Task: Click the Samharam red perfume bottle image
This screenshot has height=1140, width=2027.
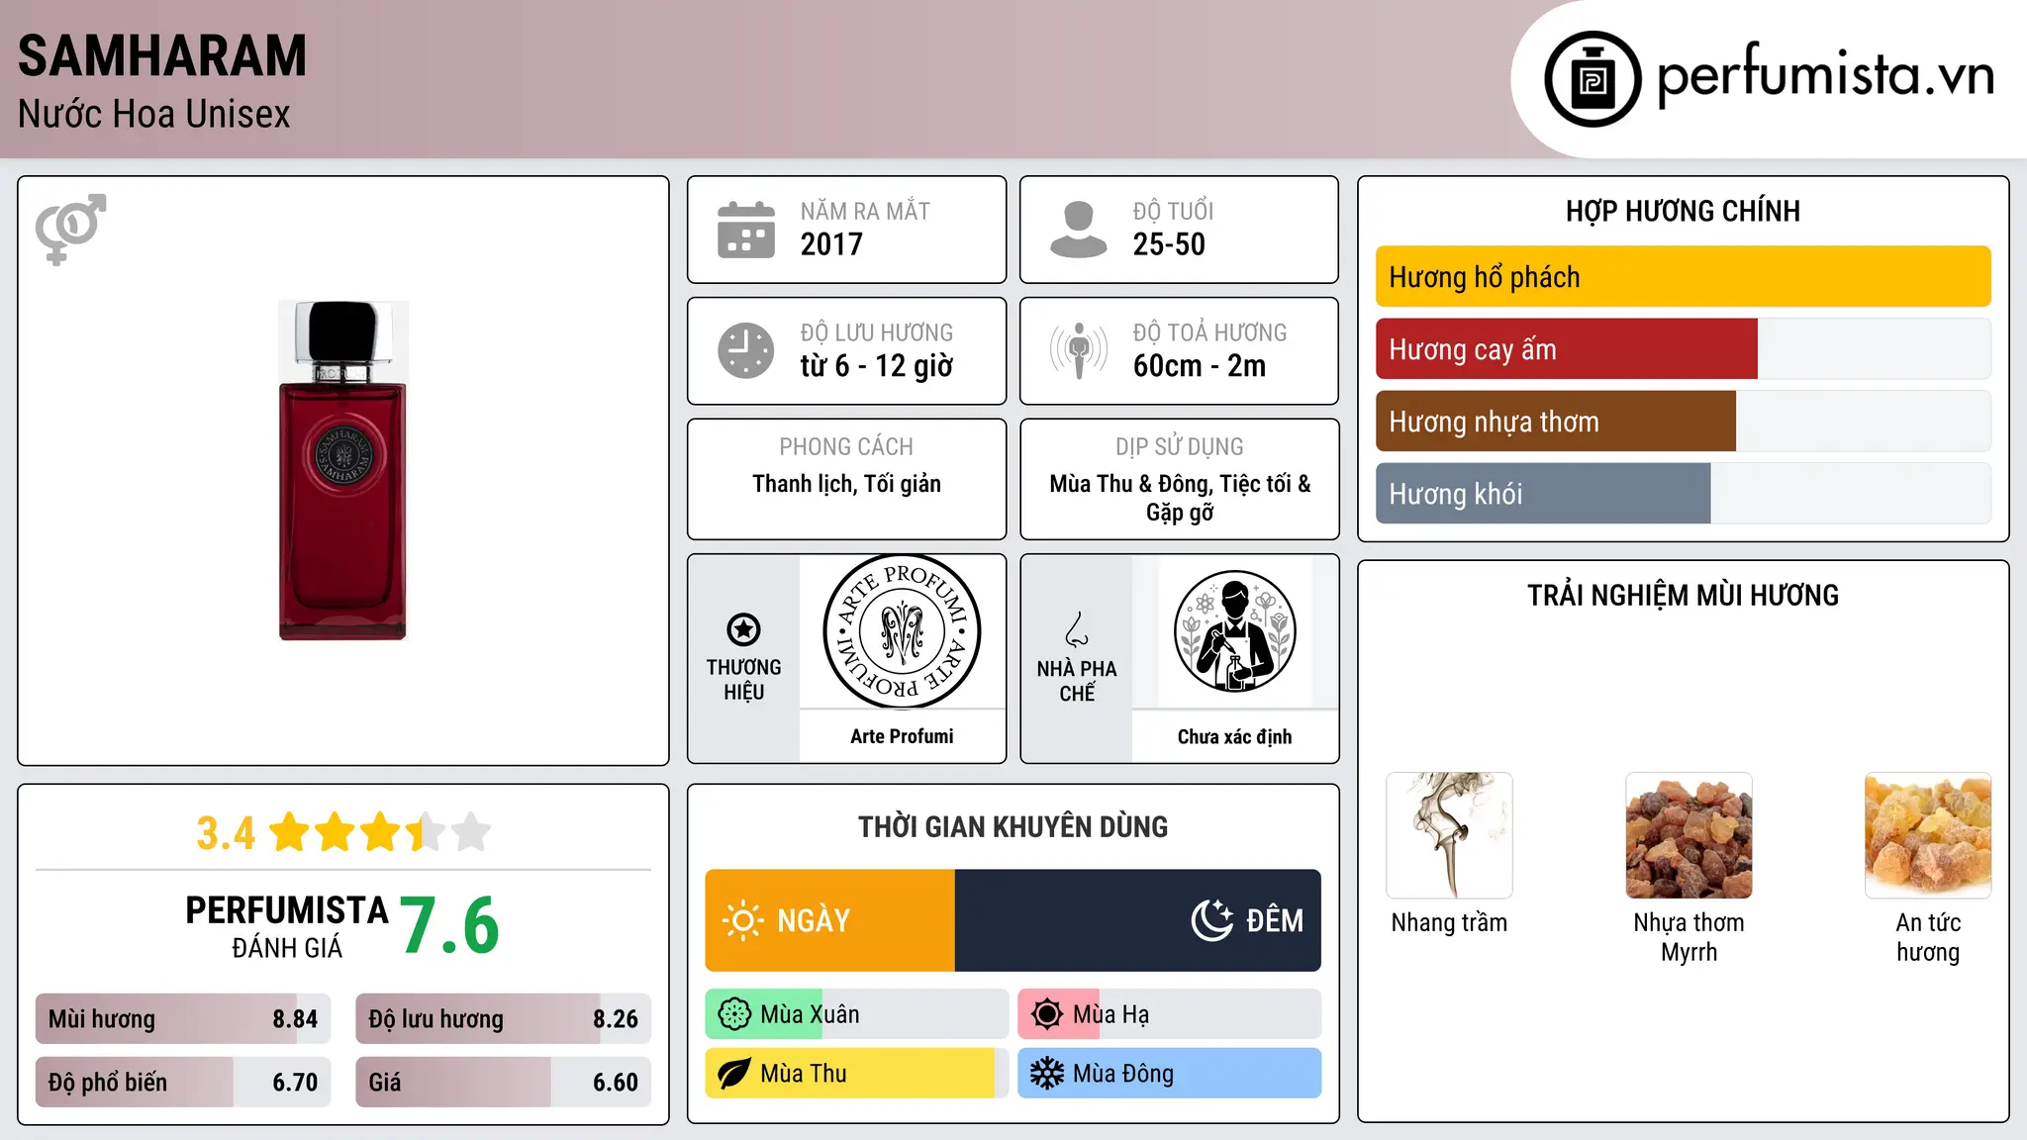Action: click(x=342, y=471)
